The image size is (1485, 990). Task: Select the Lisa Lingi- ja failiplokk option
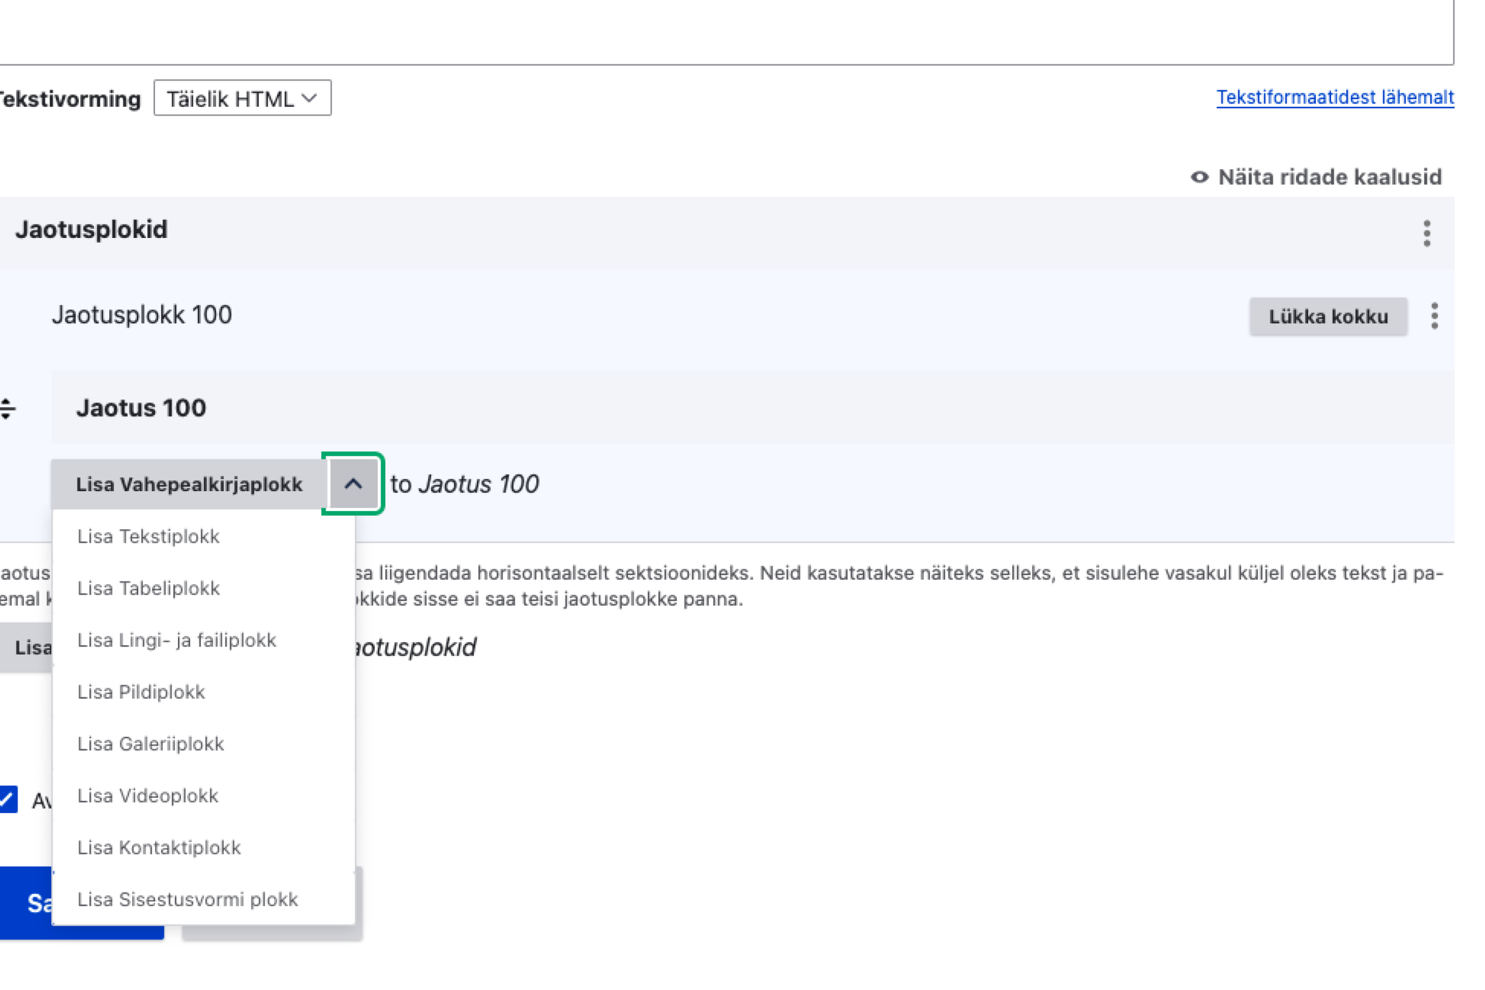tap(177, 640)
